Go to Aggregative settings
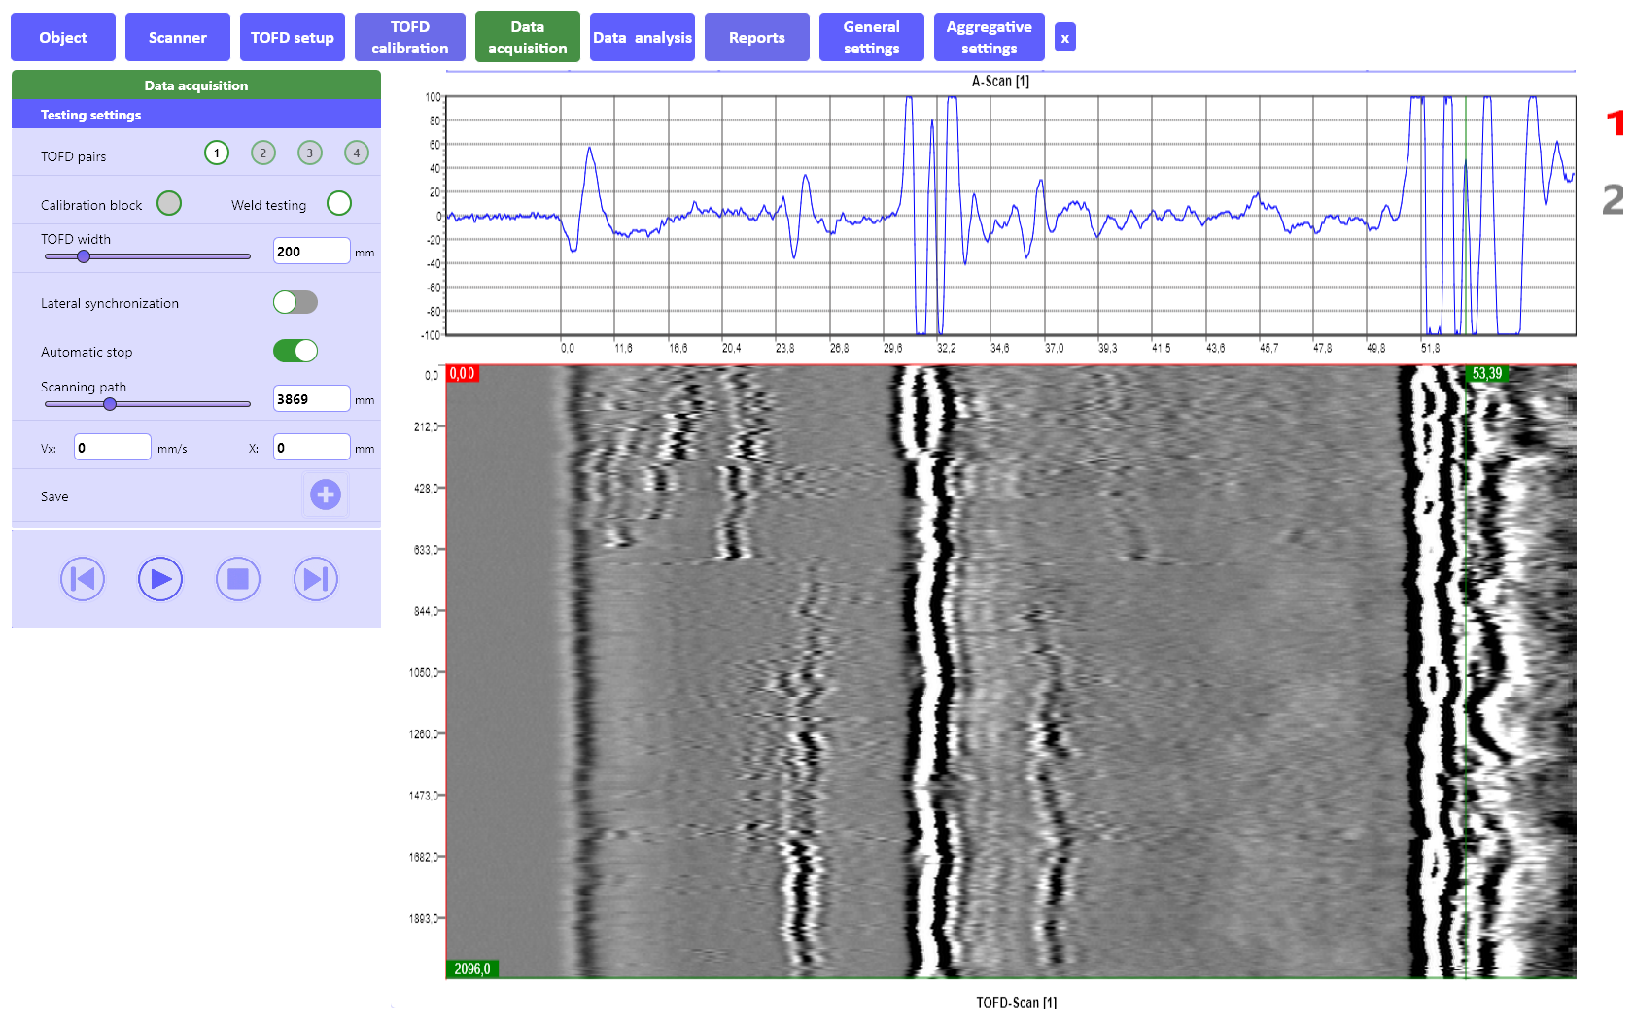Image resolution: width=1633 pixels, height=1020 pixels. [989, 38]
